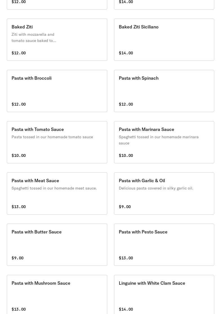Pick the Pasta with Pesto Sauce card

coord(164,245)
